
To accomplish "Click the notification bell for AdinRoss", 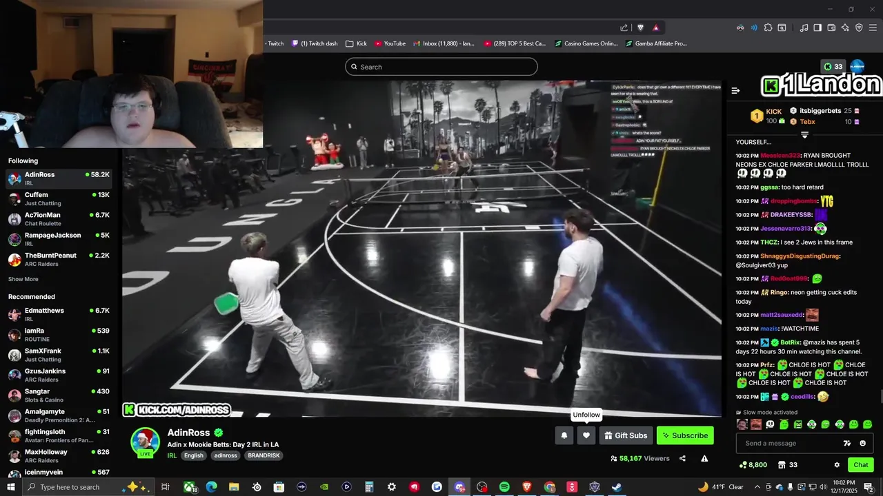I will pyautogui.click(x=564, y=435).
